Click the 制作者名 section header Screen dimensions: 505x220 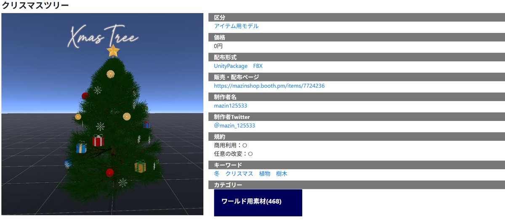click(x=357, y=97)
